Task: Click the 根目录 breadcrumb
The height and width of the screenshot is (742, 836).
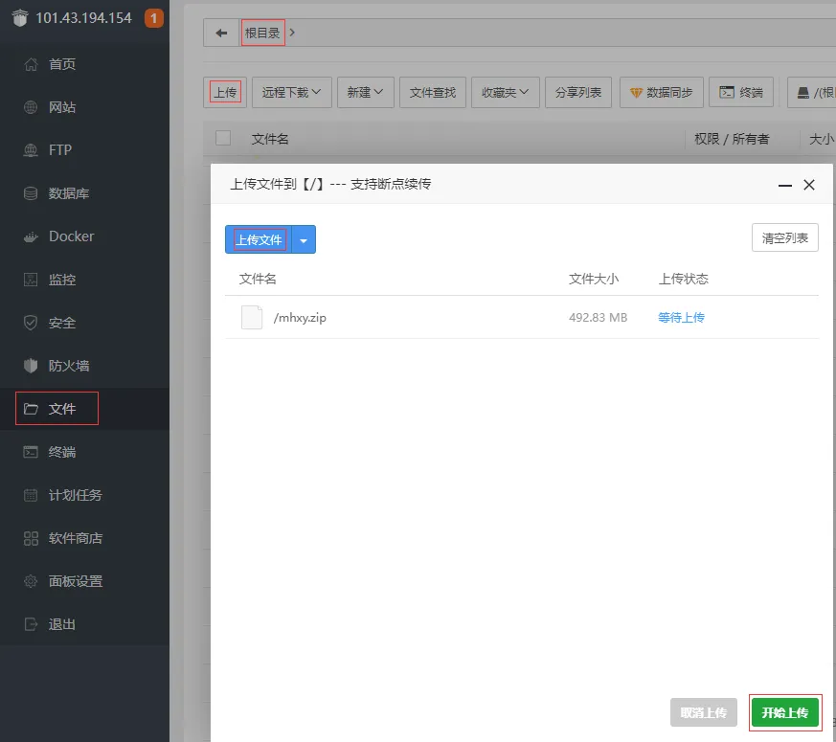Action: click(262, 34)
